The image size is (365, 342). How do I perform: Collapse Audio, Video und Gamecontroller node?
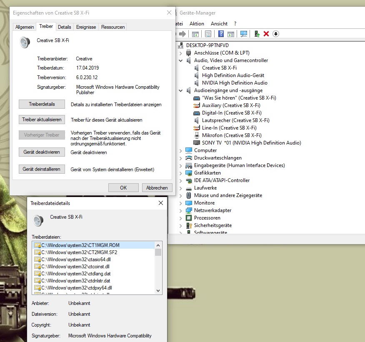click(181, 60)
